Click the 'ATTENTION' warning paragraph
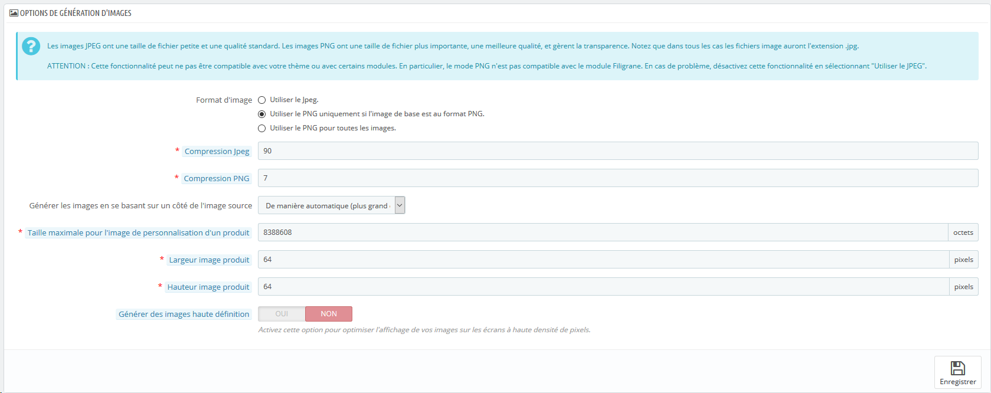The width and height of the screenshot is (991, 393). click(487, 66)
